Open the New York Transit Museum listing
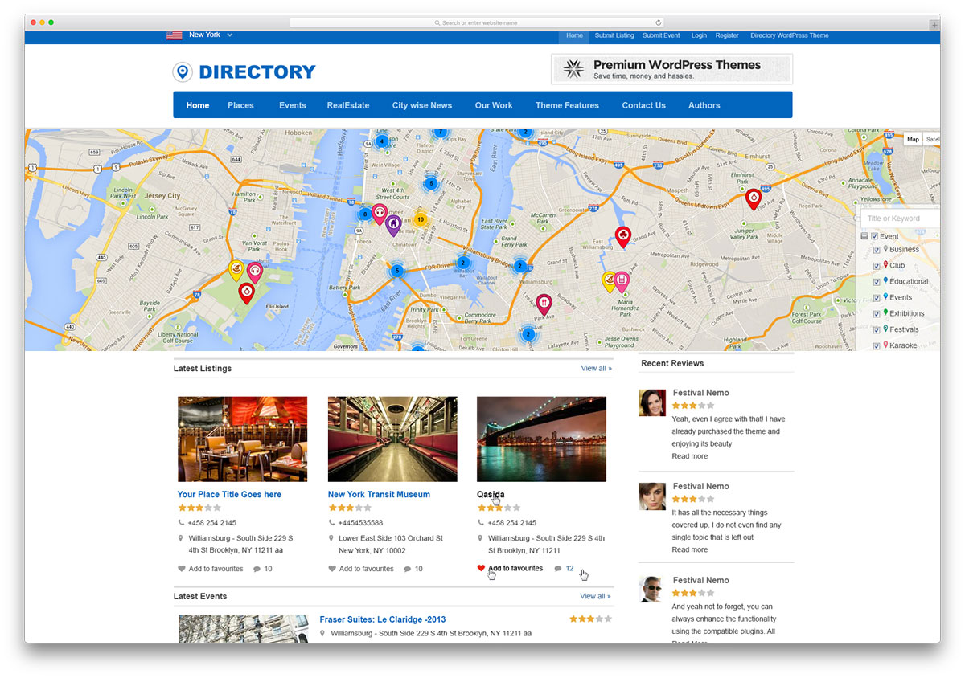965x678 pixels. click(x=379, y=495)
